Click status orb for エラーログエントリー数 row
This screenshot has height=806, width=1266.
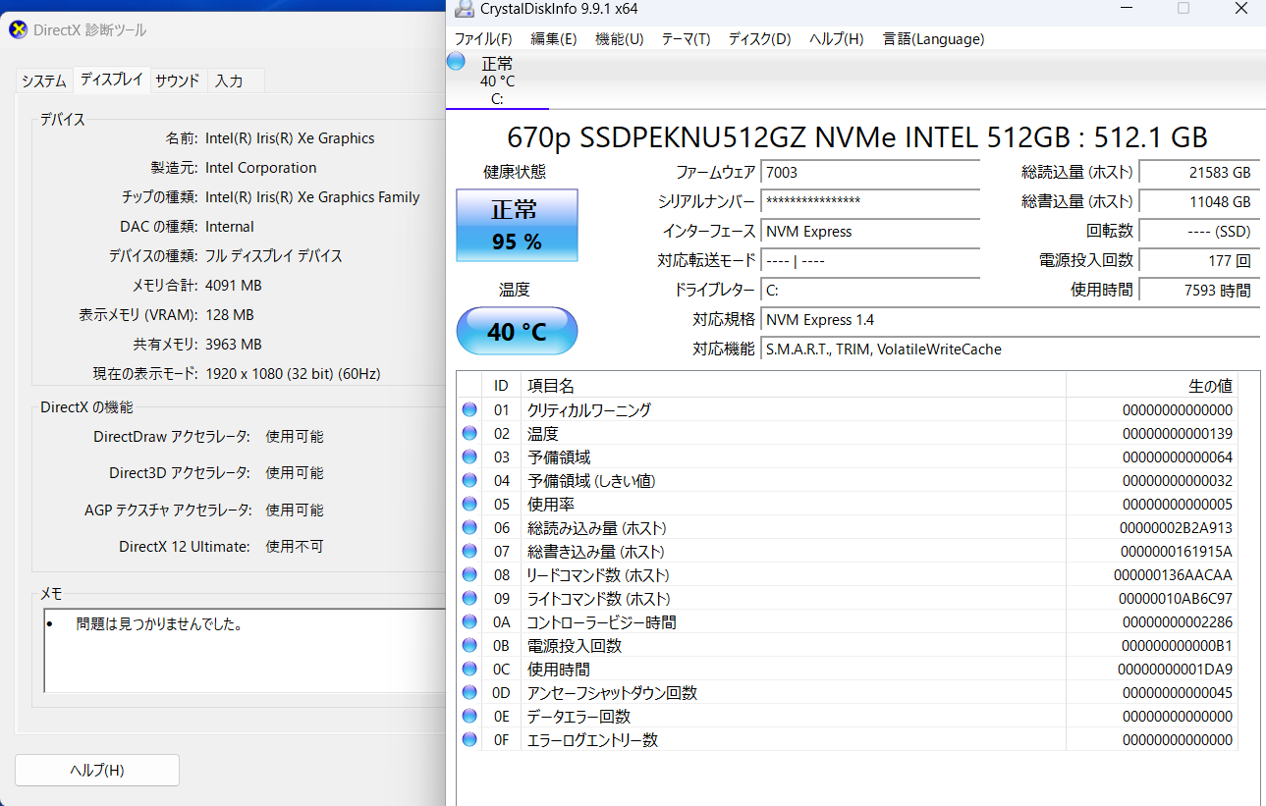[469, 739]
